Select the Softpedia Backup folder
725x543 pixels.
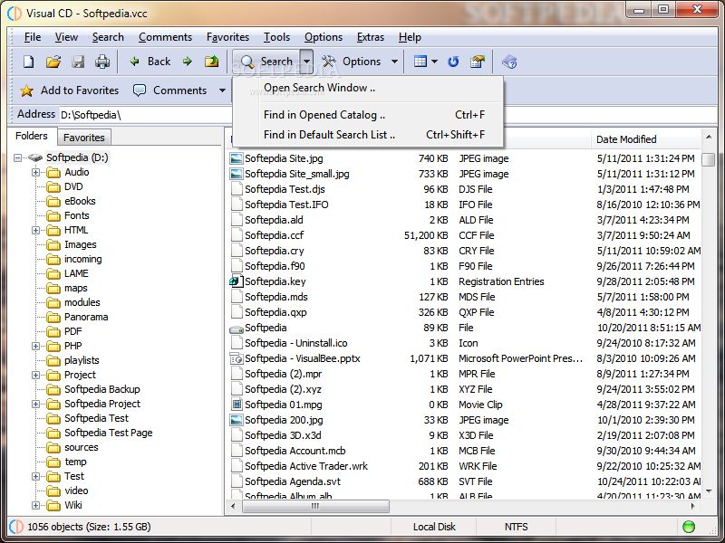coord(101,389)
